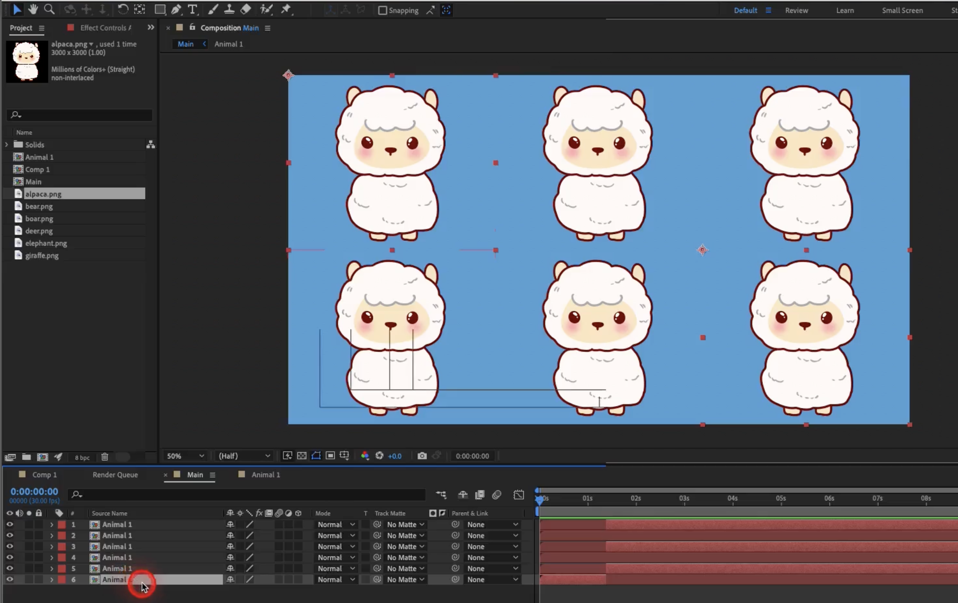Image resolution: width=958 pixels, height=603 pixels.
Task: Toggle visibility of layer 4
Action: pyautogui.click(x=10, y=557)
